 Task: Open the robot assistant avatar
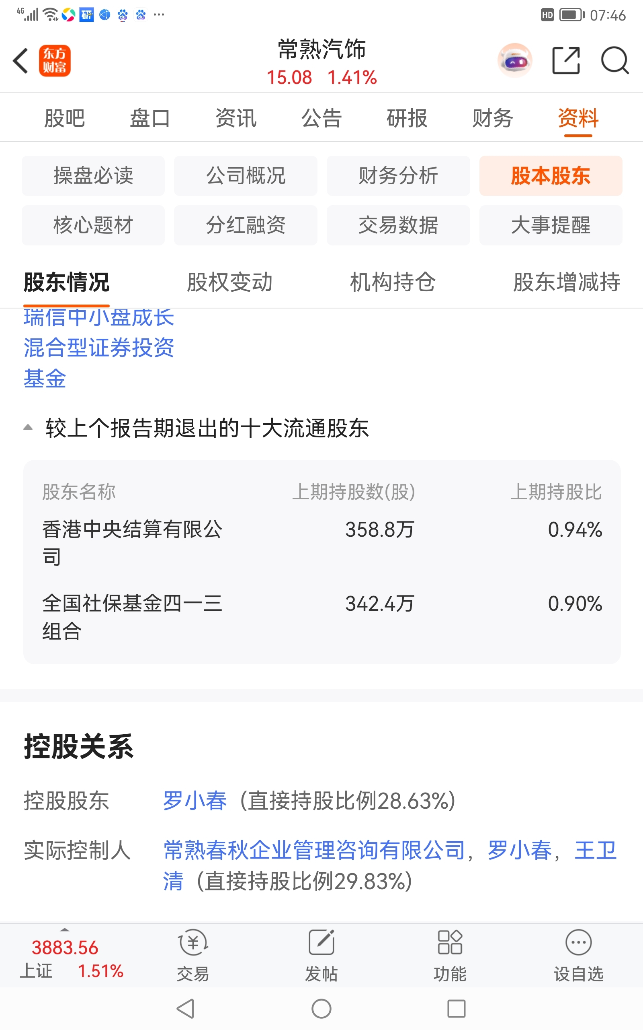click(514, 60)
